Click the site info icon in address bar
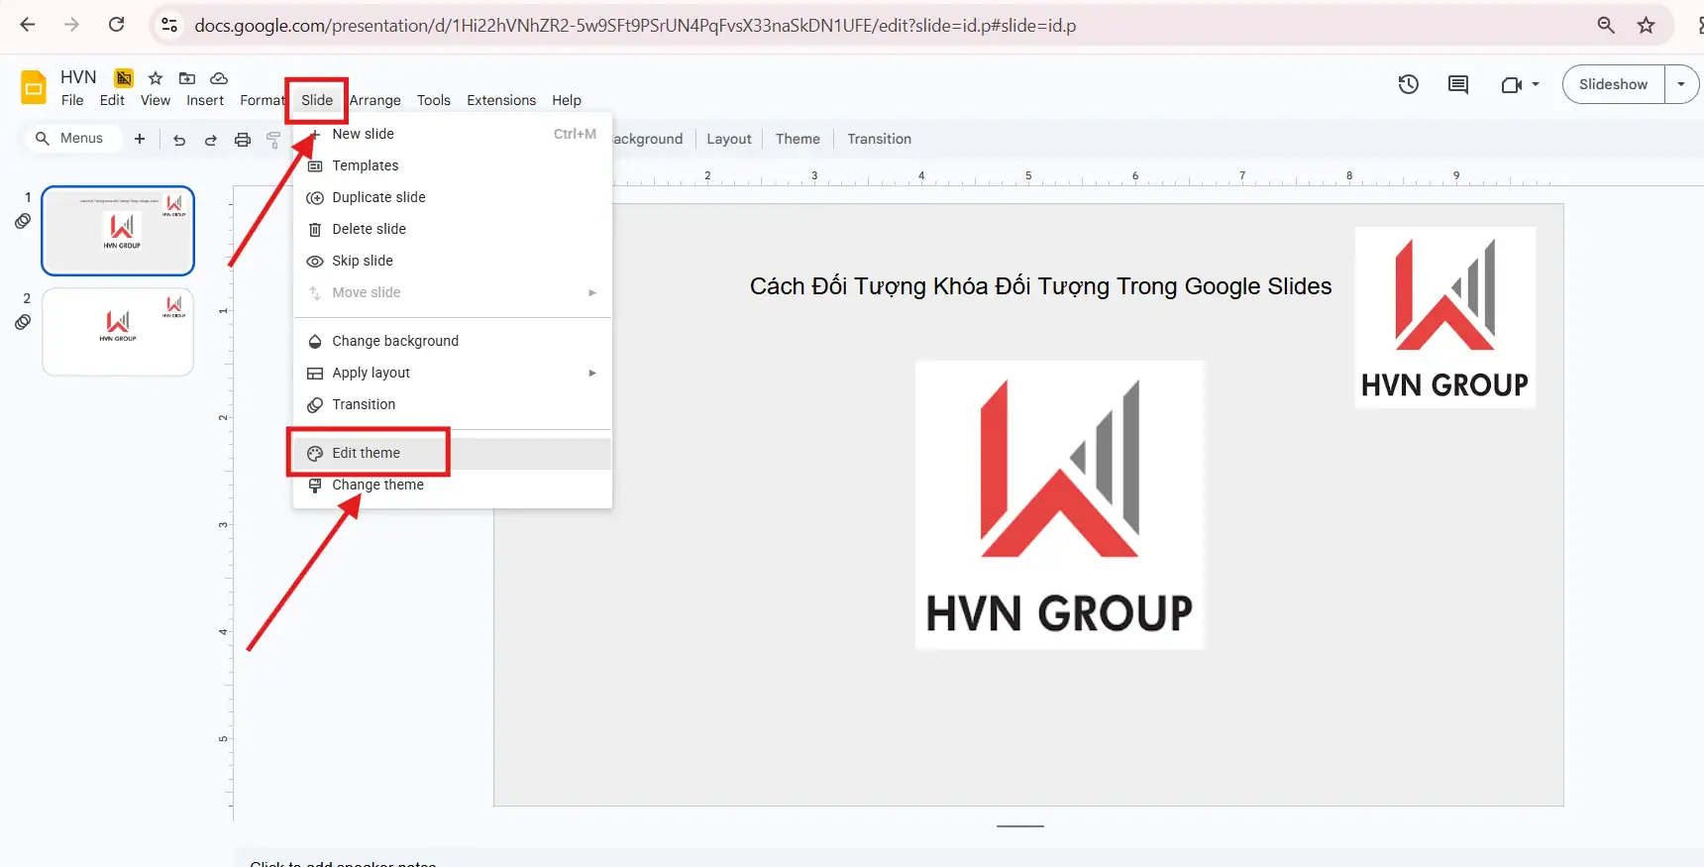Viewport: 1704px width, 867px height. [x=169, y=25]
